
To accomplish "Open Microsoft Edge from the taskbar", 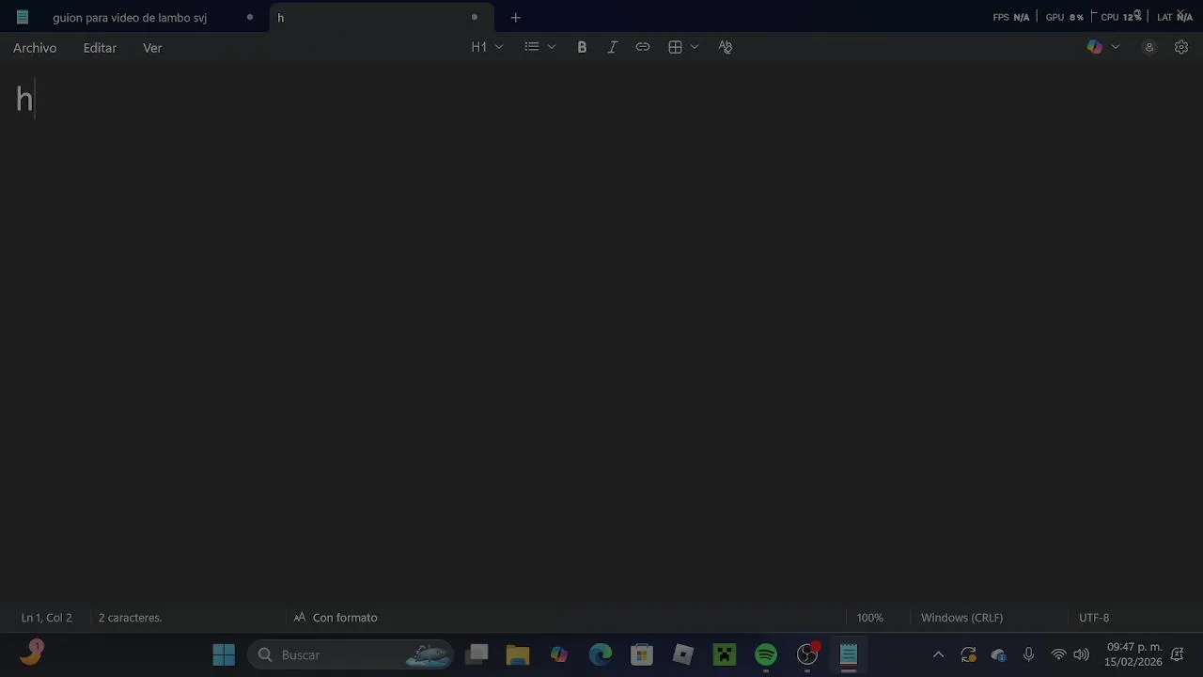I will pyautogui.click(x=601, y=654).
